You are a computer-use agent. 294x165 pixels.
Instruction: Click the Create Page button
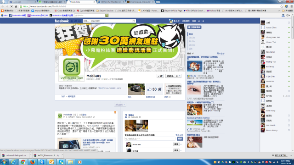194,27
